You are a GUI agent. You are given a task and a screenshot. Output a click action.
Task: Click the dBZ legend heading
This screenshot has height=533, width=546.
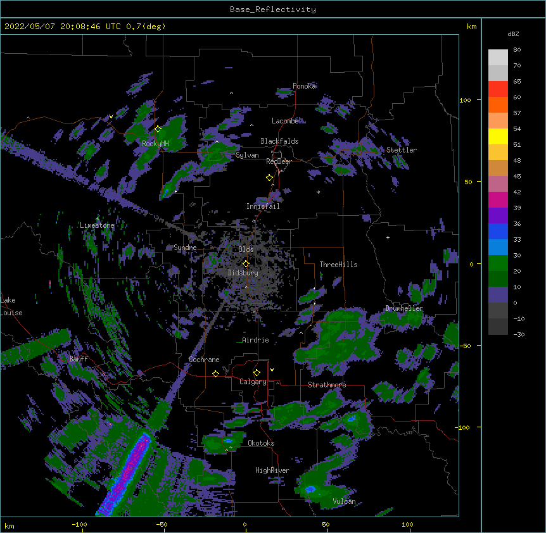pos(513,34)
